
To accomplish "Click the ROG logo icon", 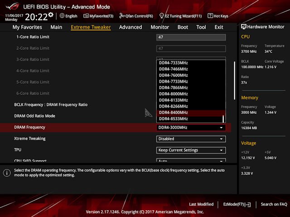I will click(12, 6).
